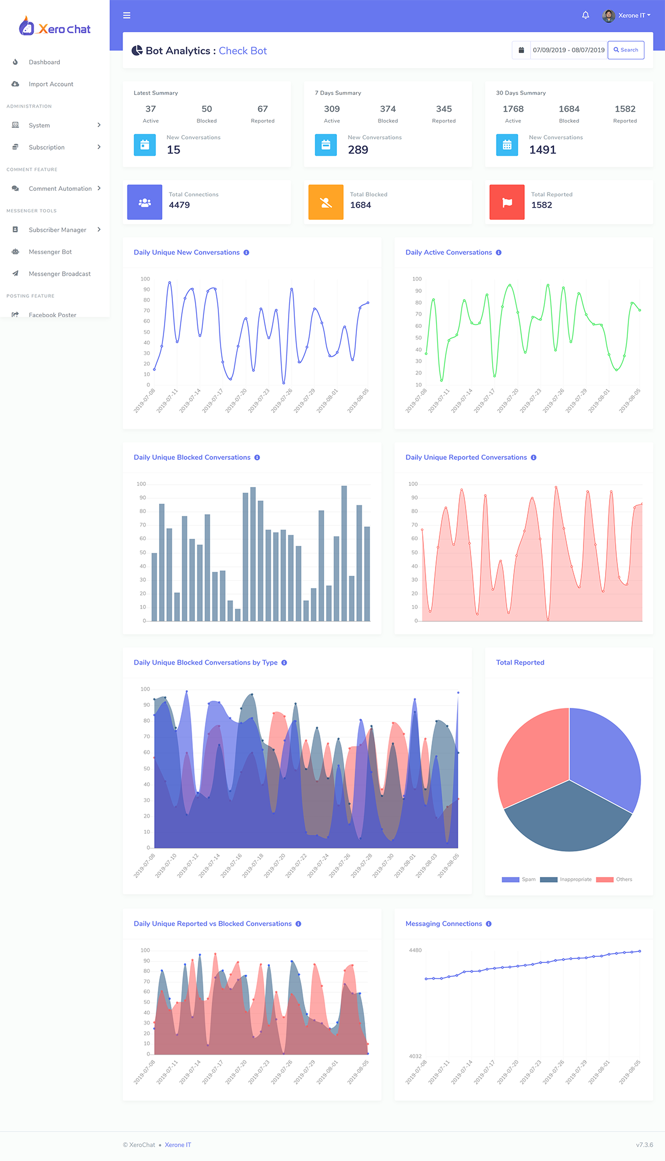Screen dimensions: 665x1161
Task: Toggle the Spam legend swatch
Action: coord(510,879)
